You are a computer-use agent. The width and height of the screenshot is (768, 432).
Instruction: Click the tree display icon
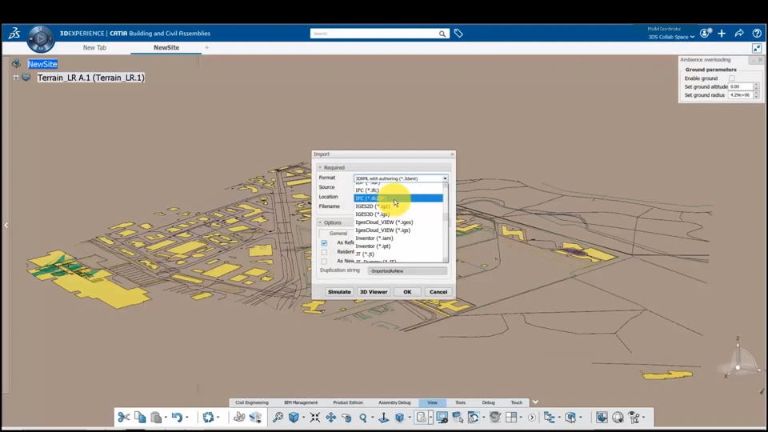(549, 418)
